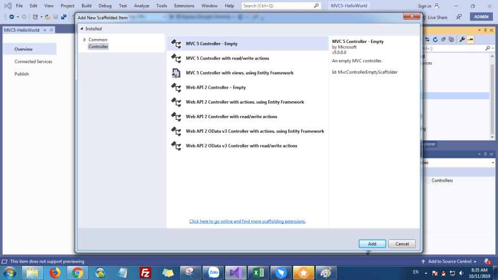
Task: Click the Send Feedback icon
Action: 459,17
